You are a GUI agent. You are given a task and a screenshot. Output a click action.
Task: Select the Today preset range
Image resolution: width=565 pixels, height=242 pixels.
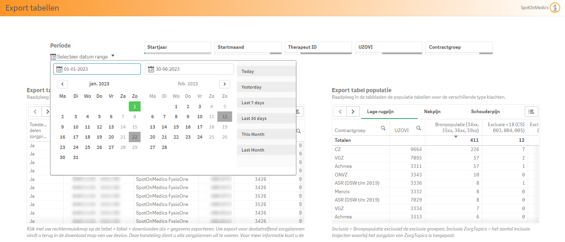[x=266, y=71]
